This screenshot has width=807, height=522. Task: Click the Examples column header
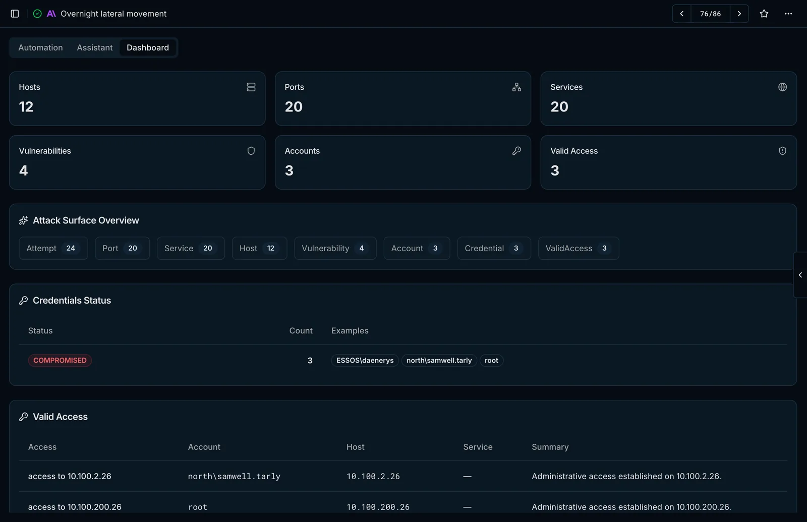tap(350, 331)
